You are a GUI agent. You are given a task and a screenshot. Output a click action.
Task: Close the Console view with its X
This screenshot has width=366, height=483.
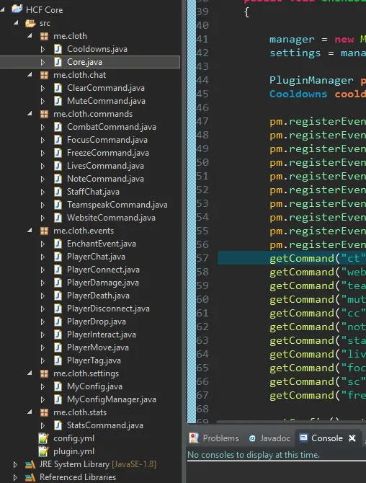352,438
